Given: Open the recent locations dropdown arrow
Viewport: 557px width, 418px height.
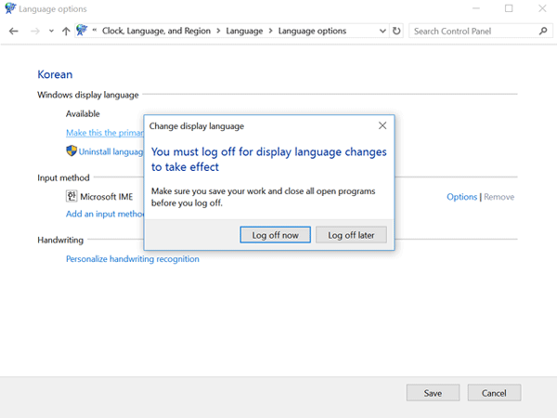Looking at the screenshot, I should click(50, 31).
